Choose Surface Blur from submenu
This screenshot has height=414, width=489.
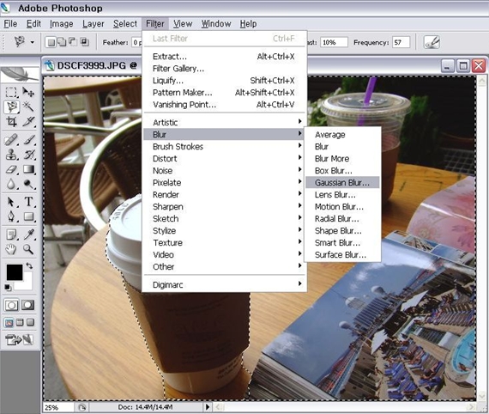(342, 254)
